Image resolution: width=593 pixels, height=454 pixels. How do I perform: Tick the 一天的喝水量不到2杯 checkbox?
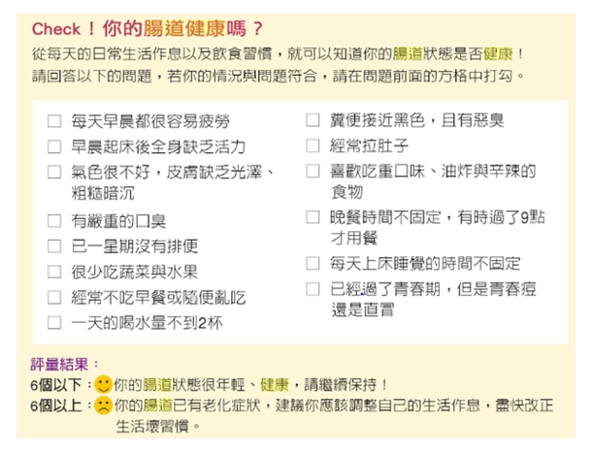pos(54,322)
